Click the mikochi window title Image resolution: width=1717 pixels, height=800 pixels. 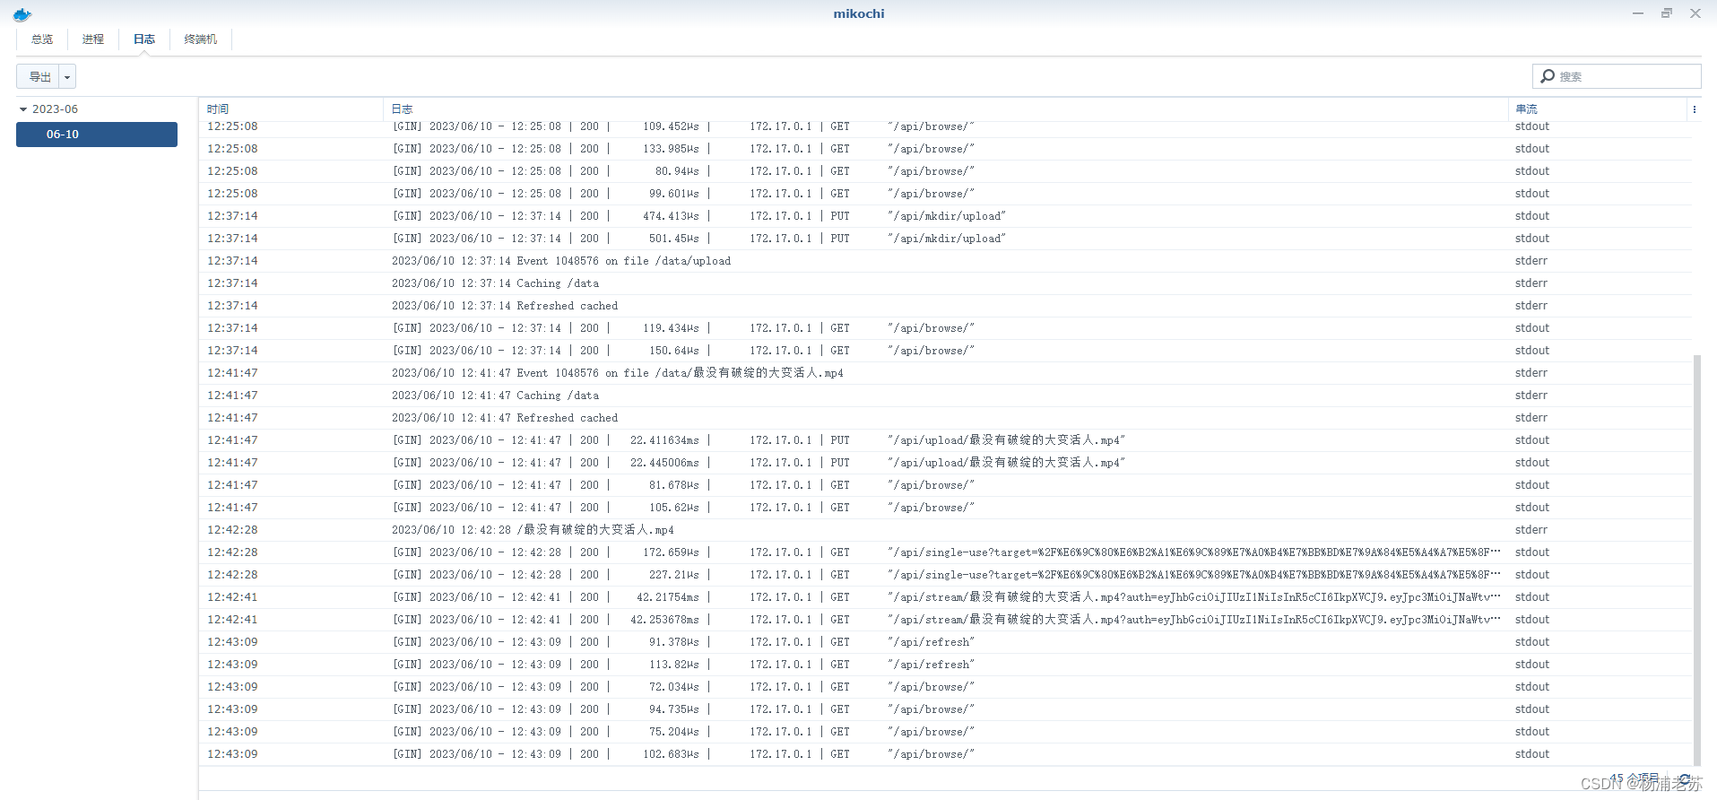859,13
